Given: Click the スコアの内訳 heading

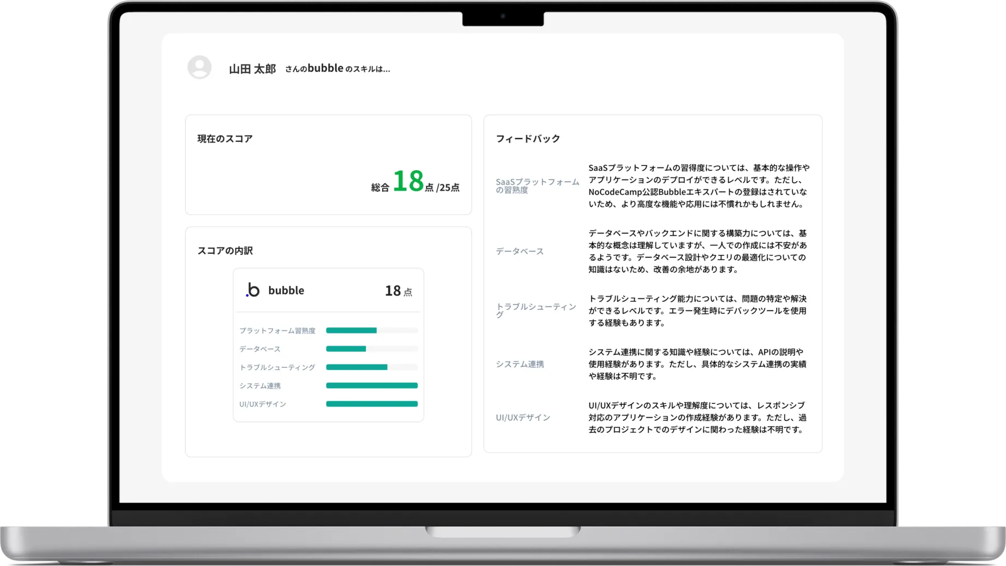Looking at the screenshot, I should point(225,251).
